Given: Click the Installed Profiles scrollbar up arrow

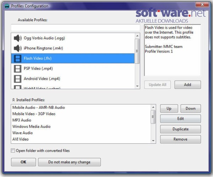Looking at the screenshot, I should click(x=153, y=107).
